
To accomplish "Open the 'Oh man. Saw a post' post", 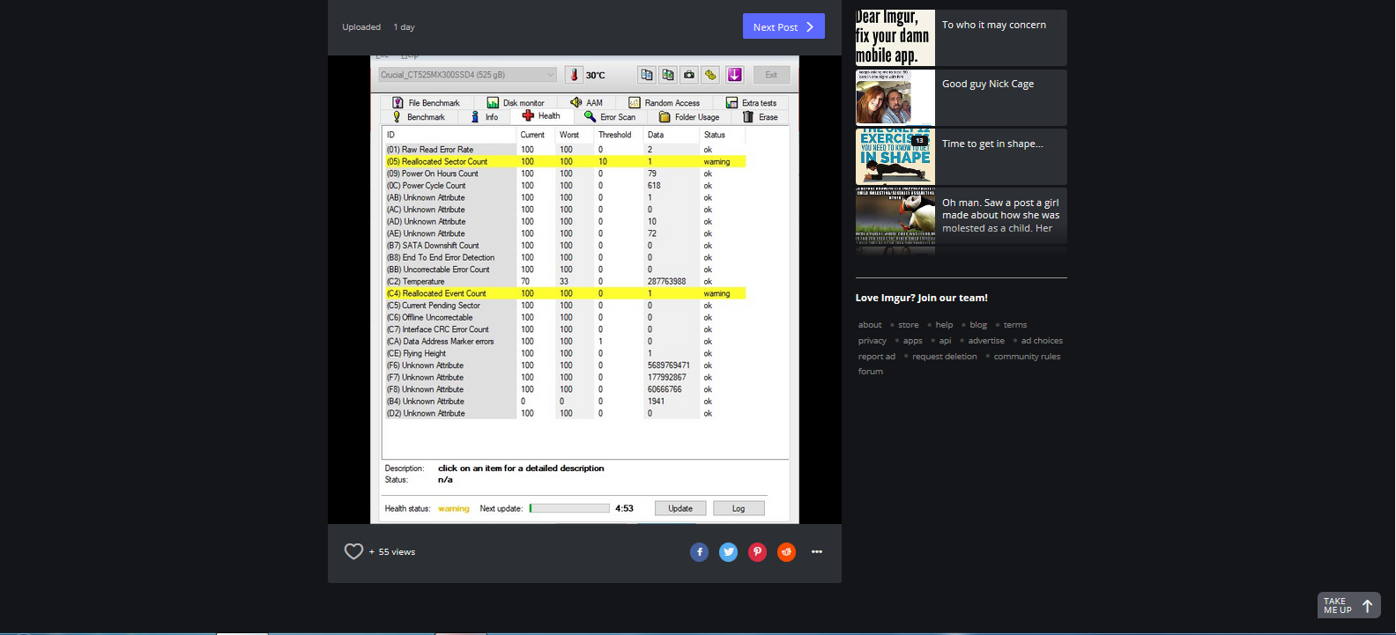I will pyautogui.click(x=961, y=216).
